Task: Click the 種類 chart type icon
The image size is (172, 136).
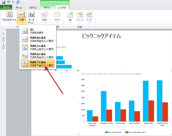Action: click(44, 14)
